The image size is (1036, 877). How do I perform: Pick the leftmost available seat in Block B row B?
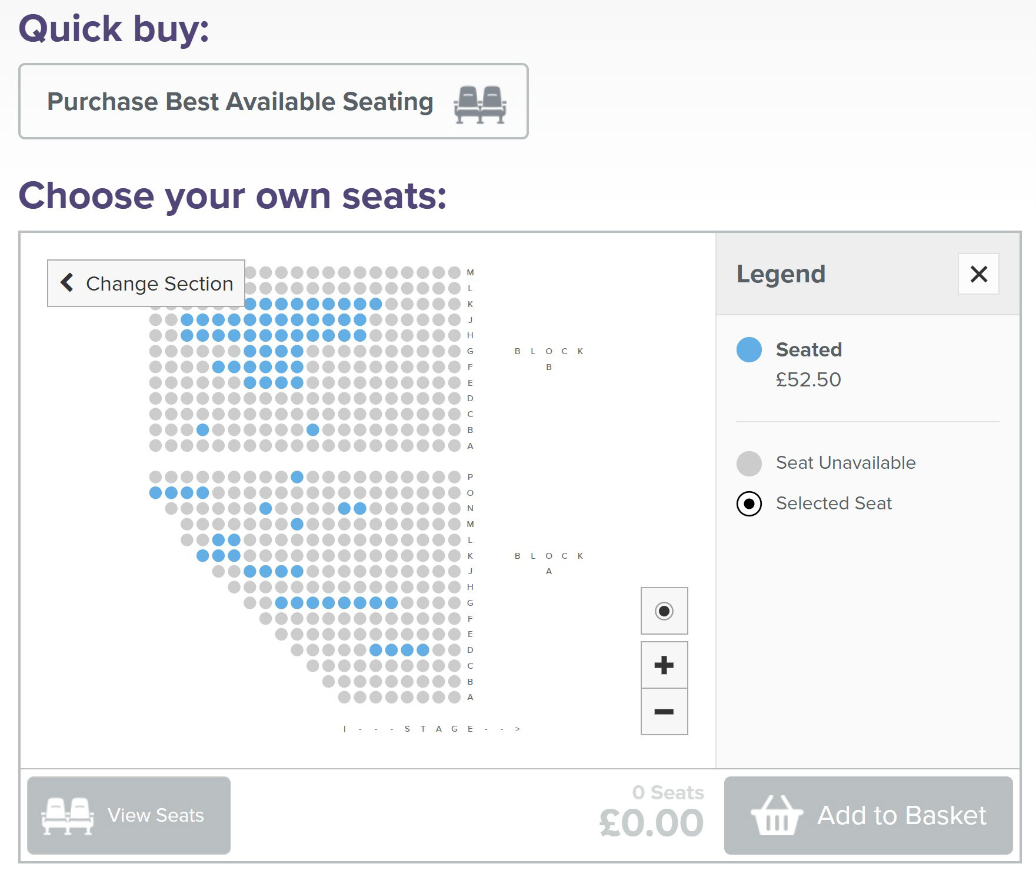pyautogui.click(x=203, y=430)
